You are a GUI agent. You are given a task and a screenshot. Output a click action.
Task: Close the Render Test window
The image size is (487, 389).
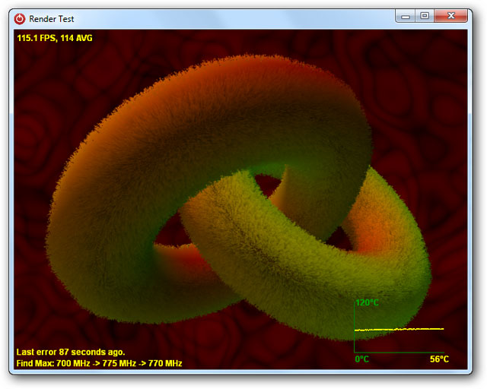pyautogui.click(x=450, y=16)
